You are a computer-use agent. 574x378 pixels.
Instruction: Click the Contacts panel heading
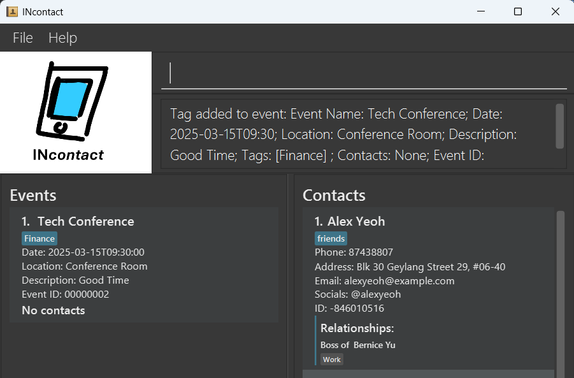(x=334, y=196)
